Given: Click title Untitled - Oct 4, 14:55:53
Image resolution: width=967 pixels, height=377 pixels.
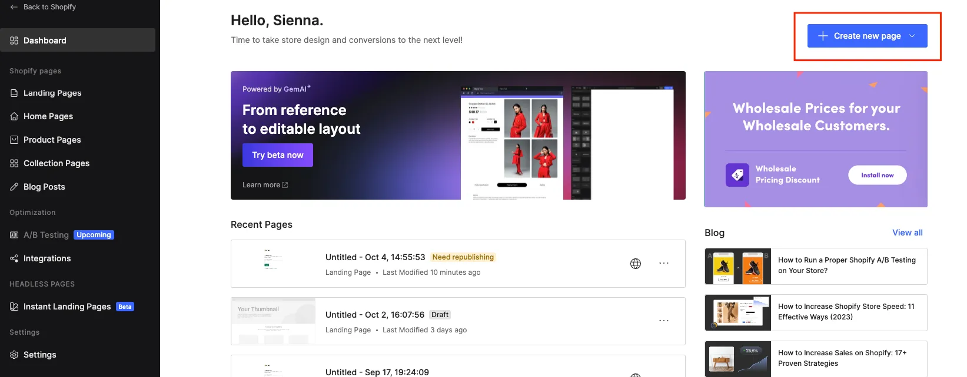Looking at the screenshot, I should pyautogui.click(x=375, y=257).
